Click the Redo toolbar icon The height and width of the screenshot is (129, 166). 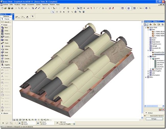[x=29, y=8]
